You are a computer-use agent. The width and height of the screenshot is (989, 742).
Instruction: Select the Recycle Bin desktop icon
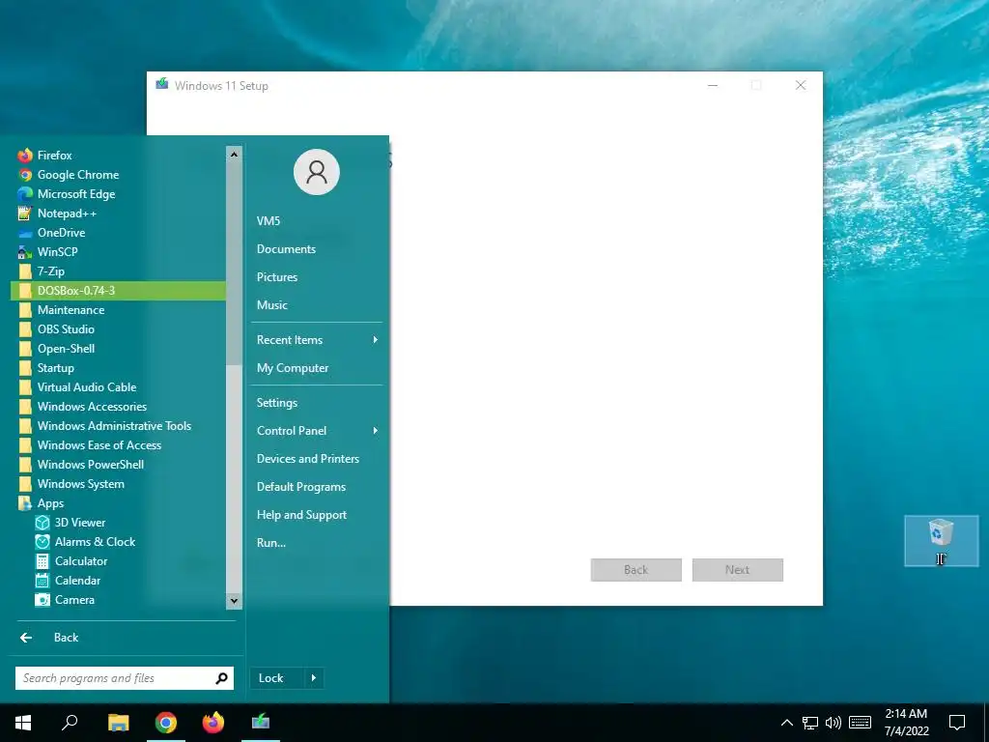pyautogui.click(x=941, y=541)
